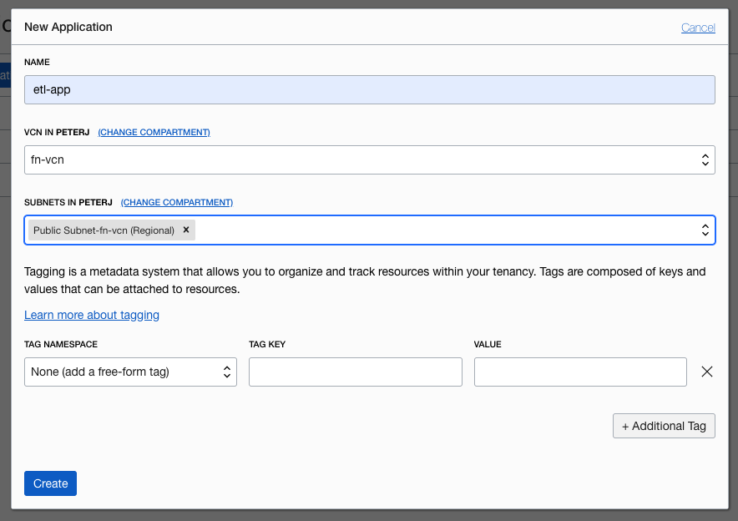Screen dimensions: 738x521
Task: Change compartment for the Subnets
Action: tap(177, 202)
